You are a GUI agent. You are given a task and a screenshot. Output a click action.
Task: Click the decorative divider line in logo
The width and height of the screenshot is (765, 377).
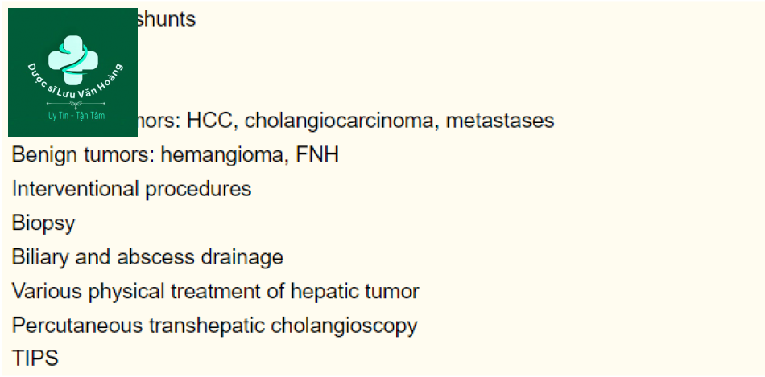point(75,104)
